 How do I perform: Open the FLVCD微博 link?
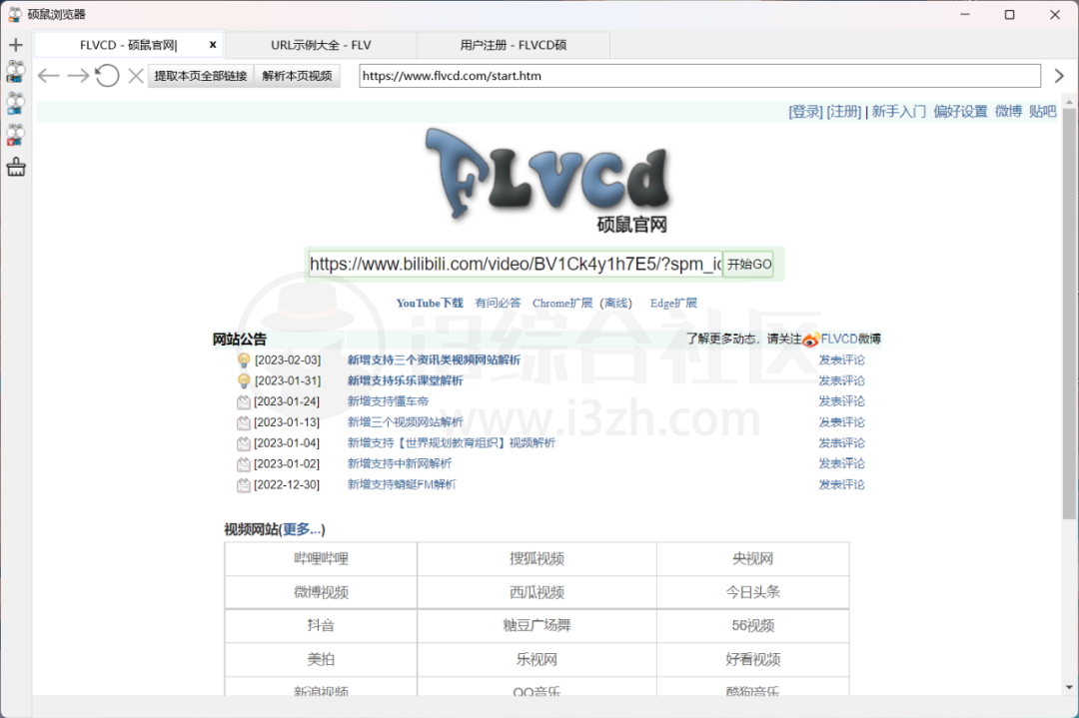click(850, 340)
